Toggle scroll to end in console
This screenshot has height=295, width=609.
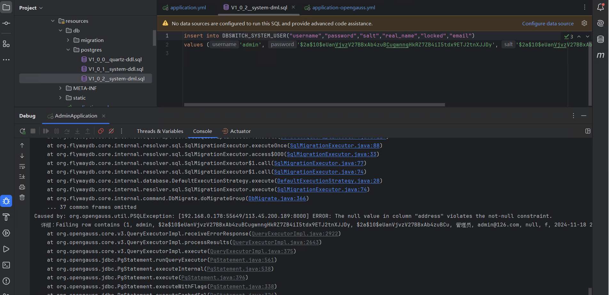[22, 176]
